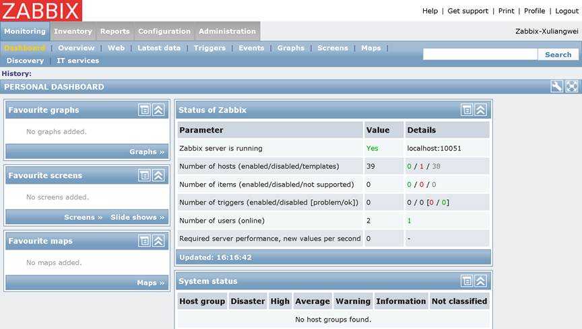Image resolution: width=582 pixels, height=329 pixels.
Task: Click the green 'Yes' value
Action: [373, 148]
